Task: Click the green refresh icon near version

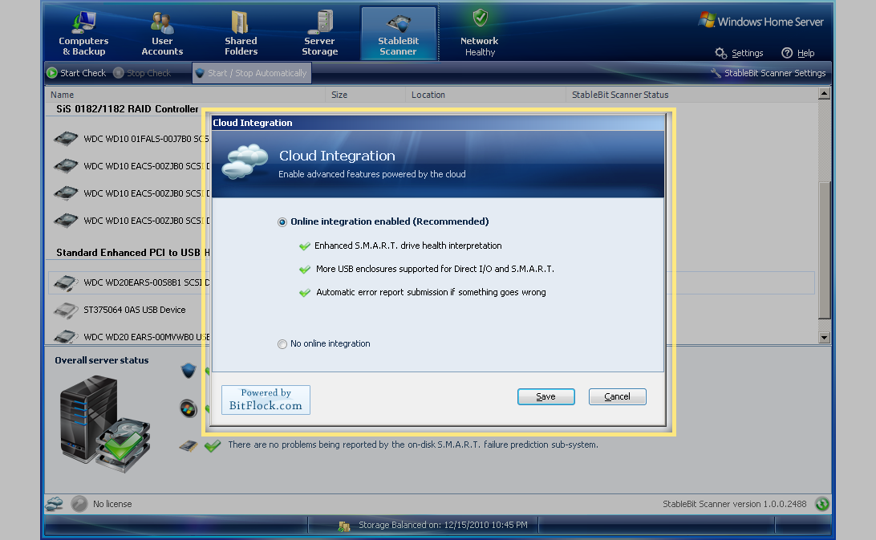Action: 821,504
